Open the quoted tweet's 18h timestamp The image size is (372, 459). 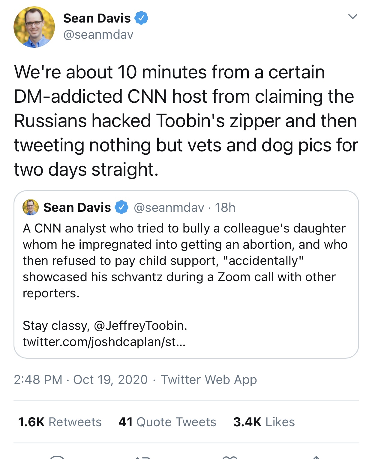click(225, 208)
